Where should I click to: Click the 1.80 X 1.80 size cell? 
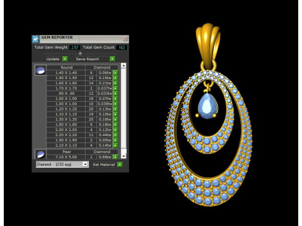[x=66, y=125]
